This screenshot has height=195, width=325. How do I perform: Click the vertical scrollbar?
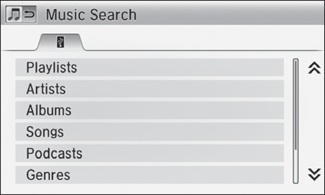tap(296, 121)
